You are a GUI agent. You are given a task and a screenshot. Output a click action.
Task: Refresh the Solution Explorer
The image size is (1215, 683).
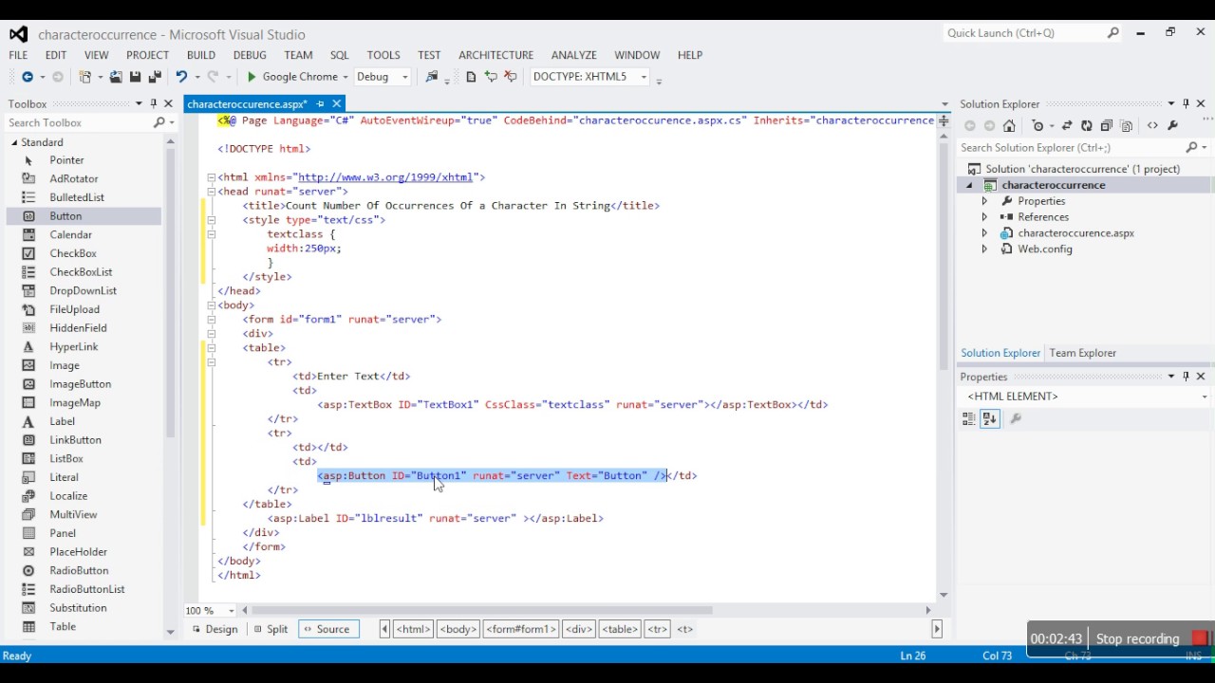[1087, 126]
